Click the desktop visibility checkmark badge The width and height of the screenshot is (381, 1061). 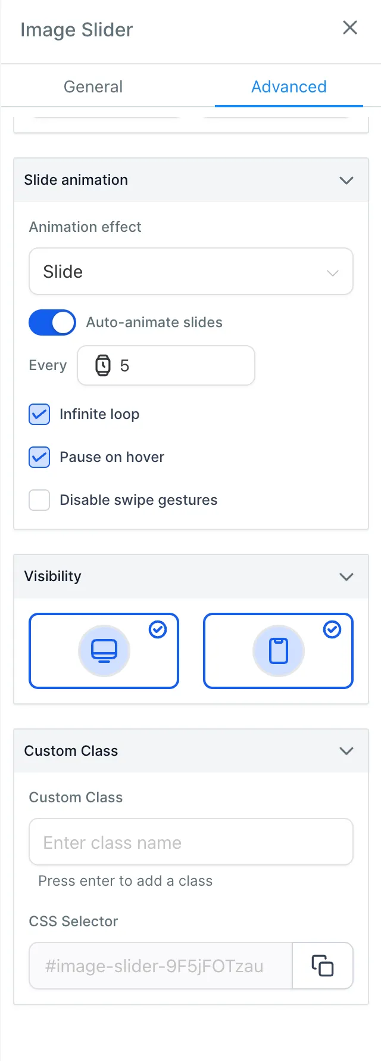[x=158, y=629]
